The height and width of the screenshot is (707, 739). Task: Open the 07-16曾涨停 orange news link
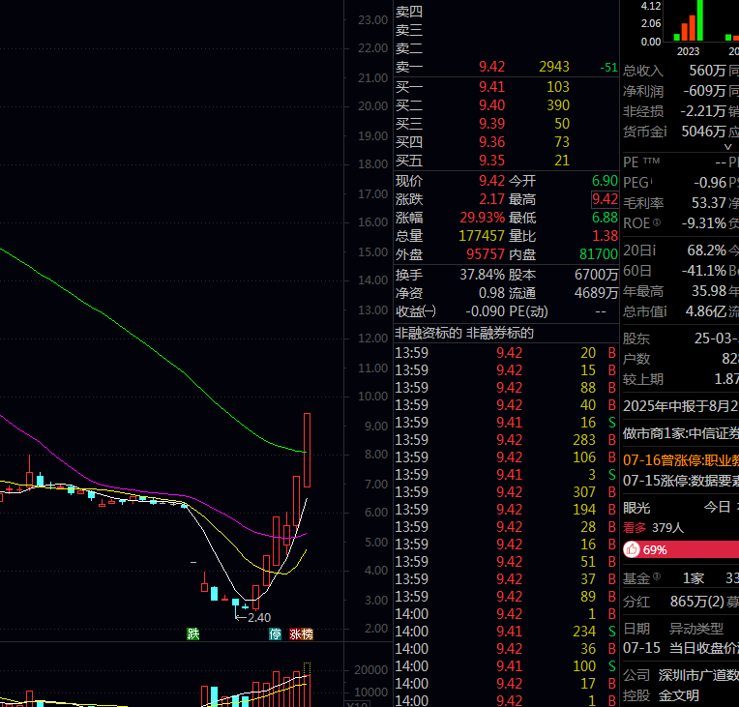[x=681, y=460]
